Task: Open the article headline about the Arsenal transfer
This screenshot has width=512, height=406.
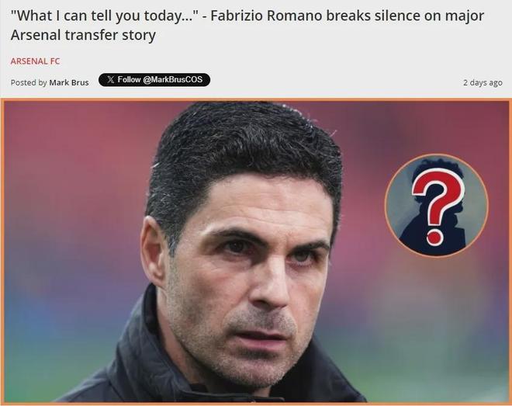Action: tap(247, 25)
